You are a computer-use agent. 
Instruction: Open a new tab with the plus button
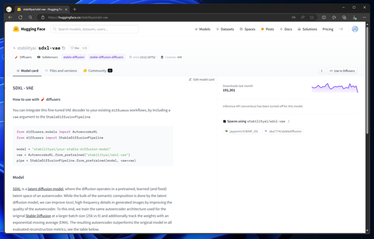[74, 9]
